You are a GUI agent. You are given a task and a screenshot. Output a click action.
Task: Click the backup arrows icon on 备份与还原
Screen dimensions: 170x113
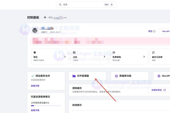153,53
